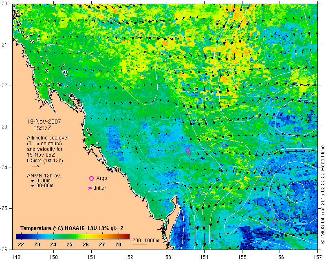The height and width of the screenshot is (261, 326).
Task: Click the blue 30-80m arrow legend symbol
Action: point(33,186)
